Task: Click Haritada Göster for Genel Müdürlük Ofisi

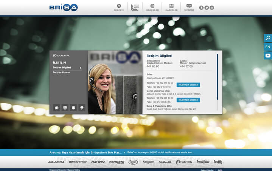Action: (188, 100)
